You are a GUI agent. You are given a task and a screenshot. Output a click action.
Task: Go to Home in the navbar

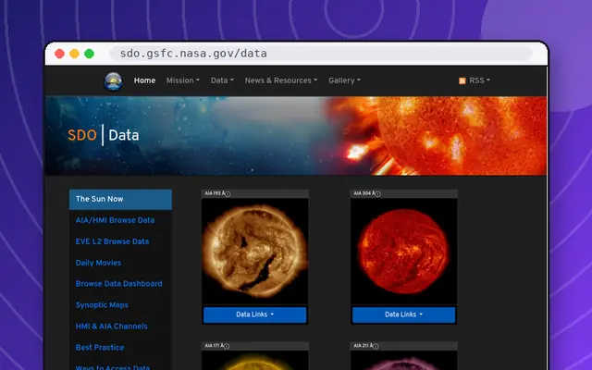(144, 80)
